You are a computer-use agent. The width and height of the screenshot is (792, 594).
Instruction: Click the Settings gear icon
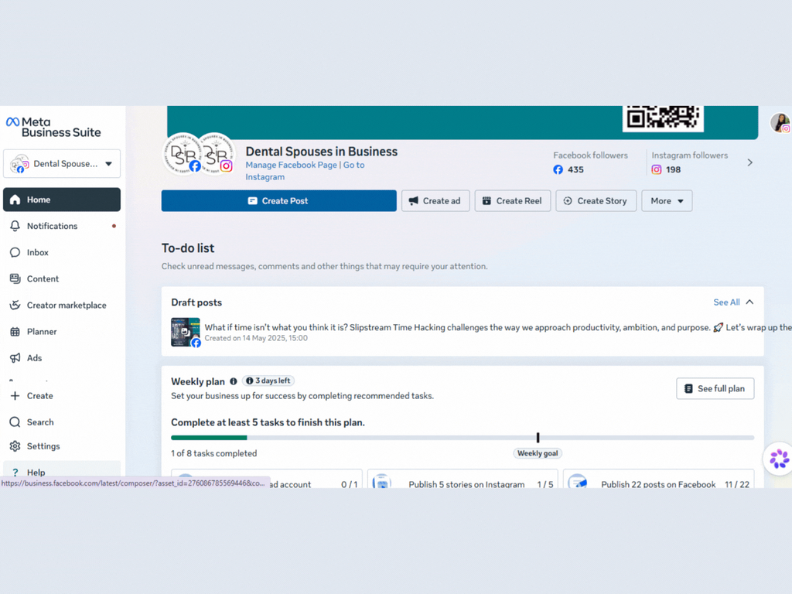(15, 446)
